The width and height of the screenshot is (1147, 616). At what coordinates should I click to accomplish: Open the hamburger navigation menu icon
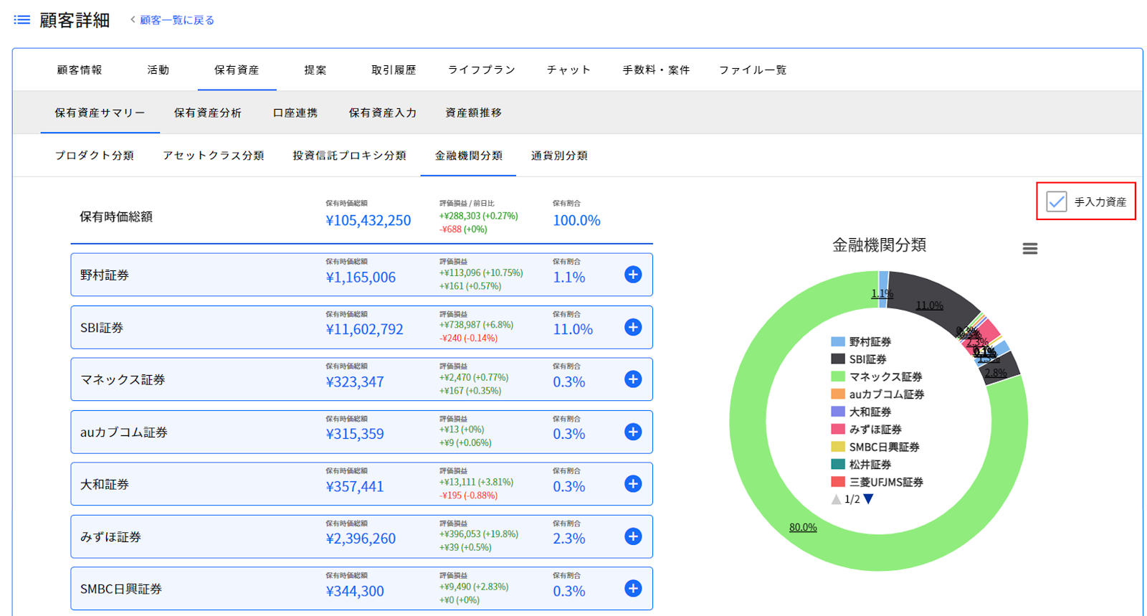(22, 20)
